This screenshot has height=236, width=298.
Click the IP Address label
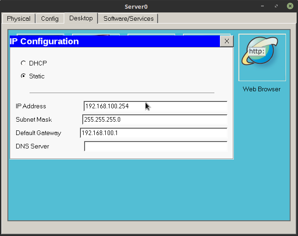(31, 106)
